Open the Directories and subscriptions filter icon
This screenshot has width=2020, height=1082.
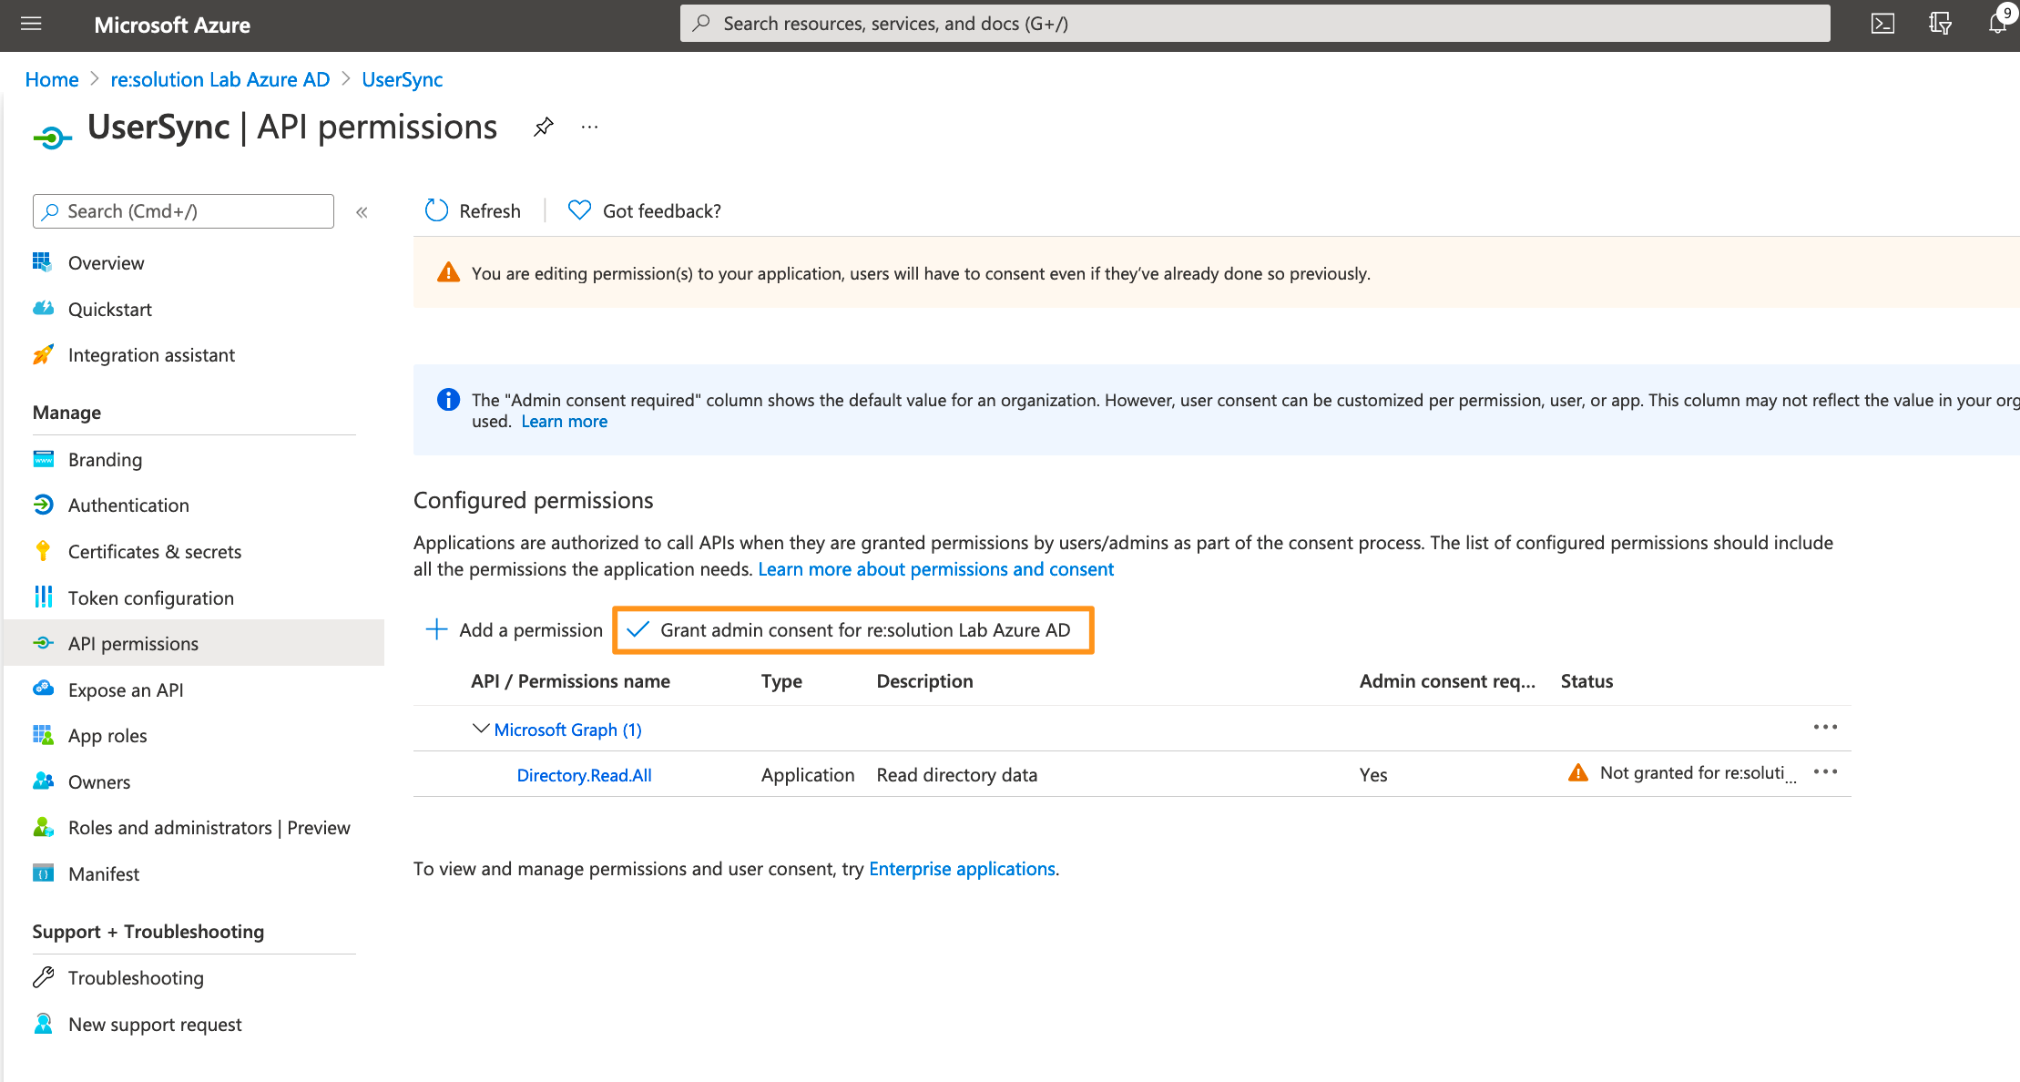[1940, 24]
